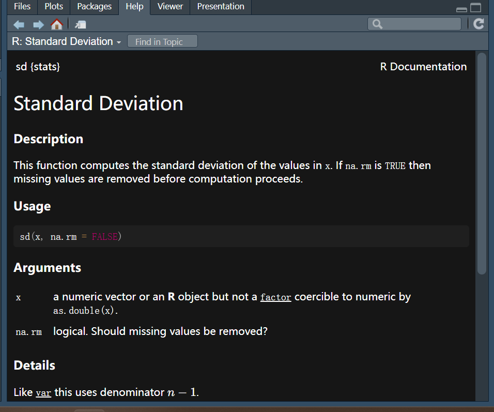Click the help search input box
This screenshot has width=494, height=412.
coord(414,24)
